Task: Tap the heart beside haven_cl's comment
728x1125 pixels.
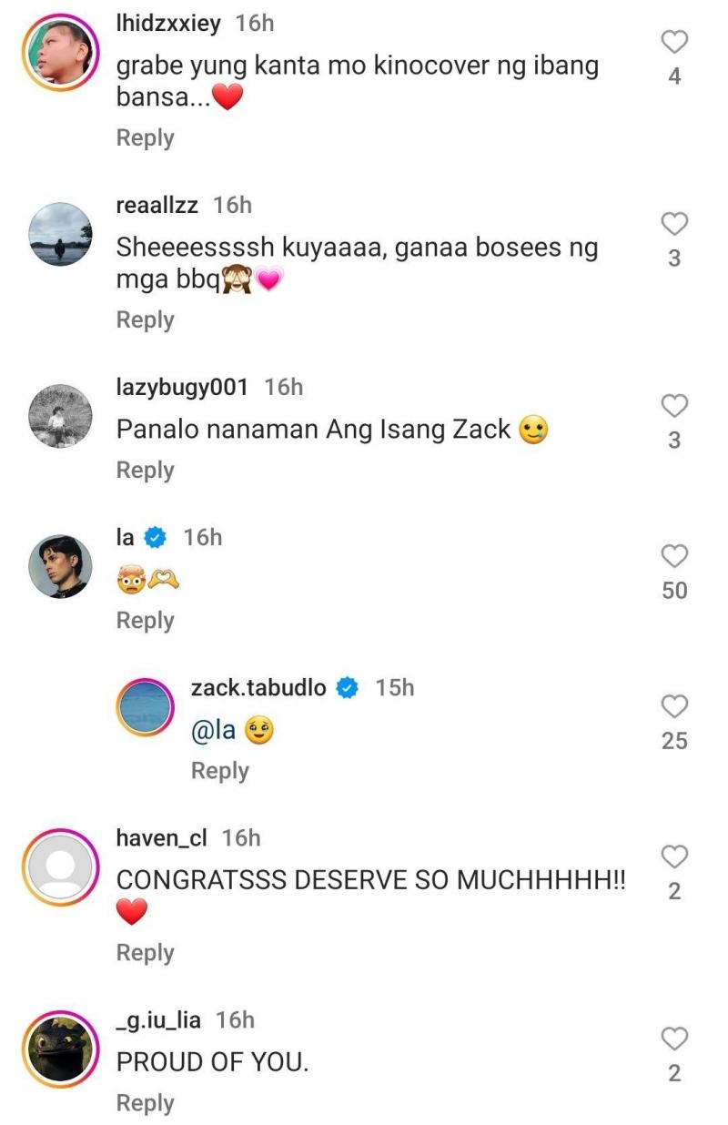Action: pyautogui.click(x=673, y=856)
